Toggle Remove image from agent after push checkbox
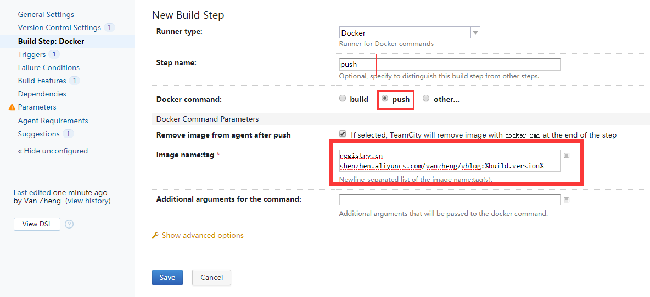 [343, 134]
